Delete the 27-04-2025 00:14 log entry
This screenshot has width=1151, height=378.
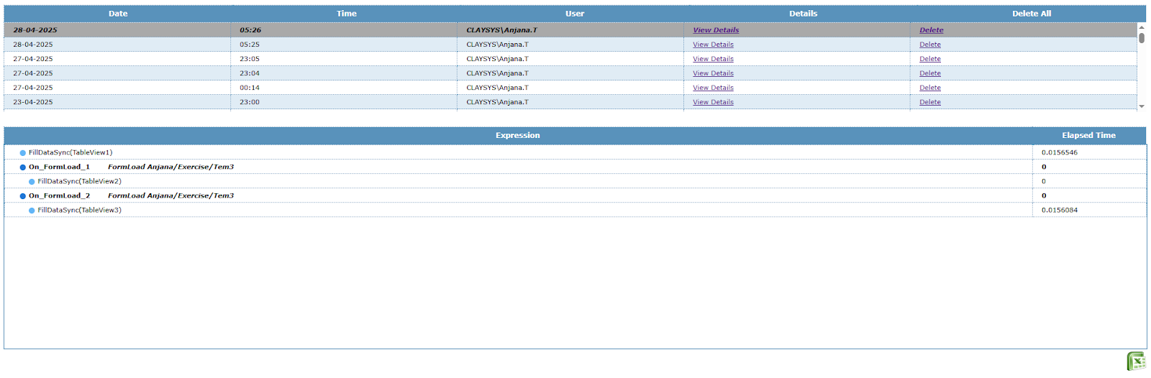[930, 88]
